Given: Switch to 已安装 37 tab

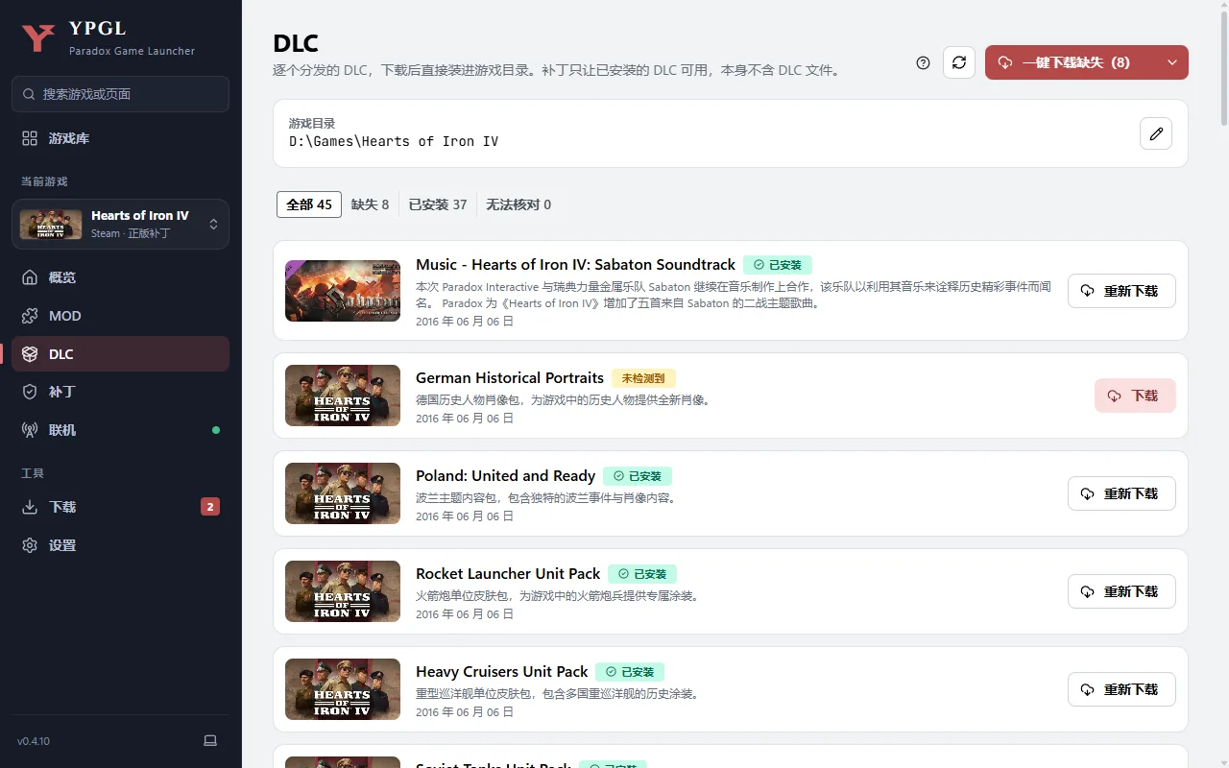Looking at the screenshot, I should coord(438,204).
